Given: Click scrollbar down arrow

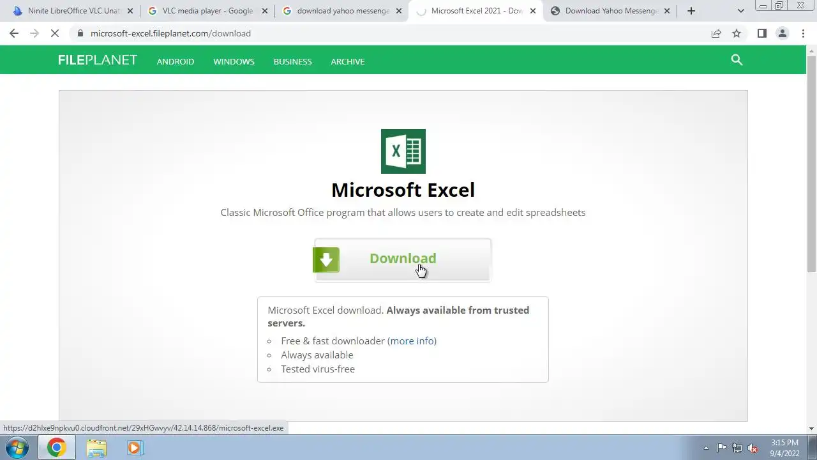Looking at the screenshot, I should pos(811,429).
